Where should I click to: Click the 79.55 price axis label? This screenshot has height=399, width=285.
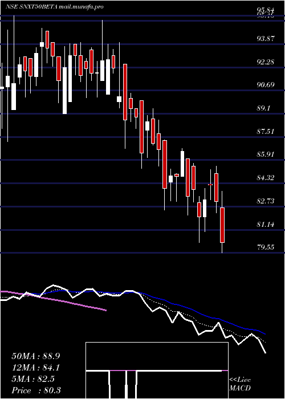pyautogui.click(x=266, y=247)
